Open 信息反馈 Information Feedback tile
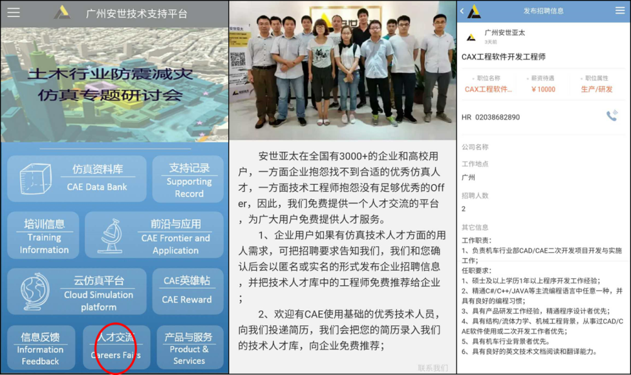 tap(41, 348)
